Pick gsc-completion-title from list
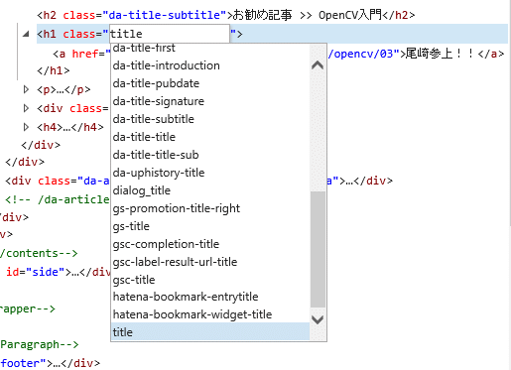Viewport: 511px width, 370px height. (x=210, y=244)
